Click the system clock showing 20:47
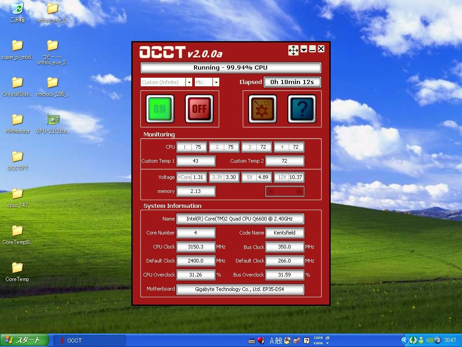Screen dimensions: 462x347 pos(450,341)
